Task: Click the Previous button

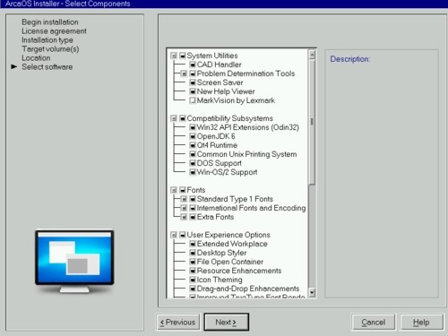Action: coord(178,323)
